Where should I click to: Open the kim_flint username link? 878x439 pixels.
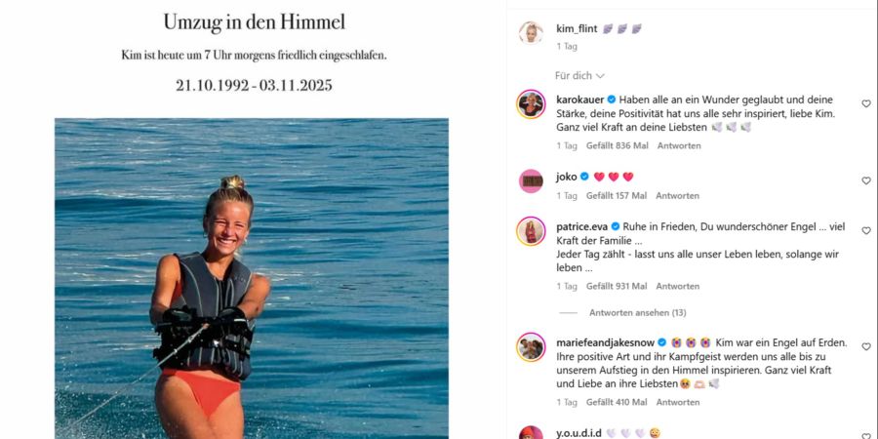coord(577,28)
